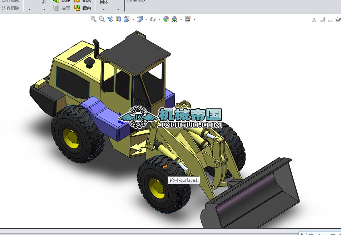341x235 pixels.
Task: Click the Previous View icon
Action: point(110,19)
